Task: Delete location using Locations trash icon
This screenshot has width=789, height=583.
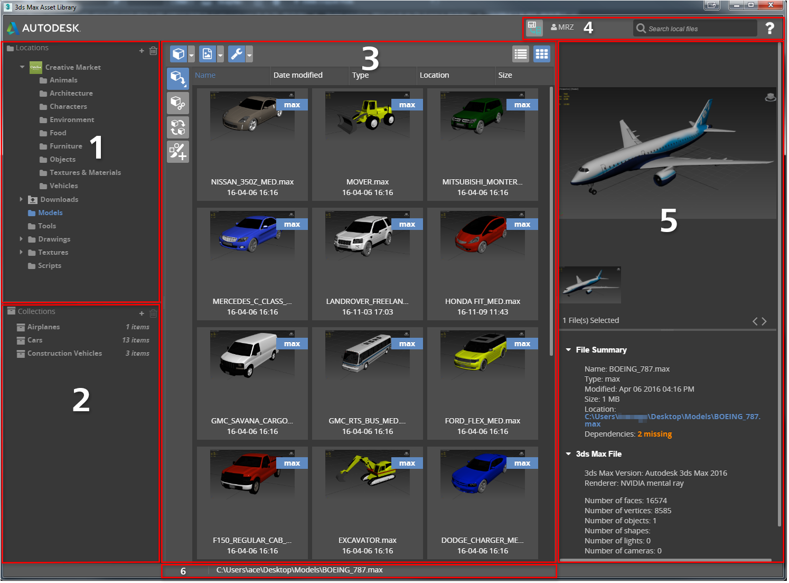Action: 153,51
